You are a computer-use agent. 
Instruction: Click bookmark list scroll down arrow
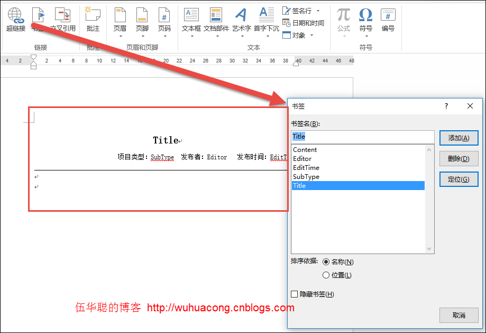pos(429,249)
